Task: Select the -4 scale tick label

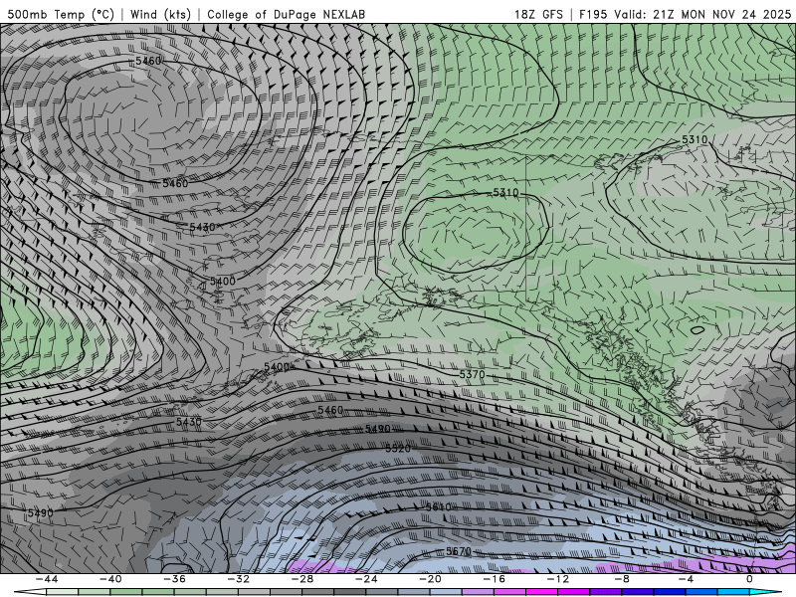Action: click(687, 579)
